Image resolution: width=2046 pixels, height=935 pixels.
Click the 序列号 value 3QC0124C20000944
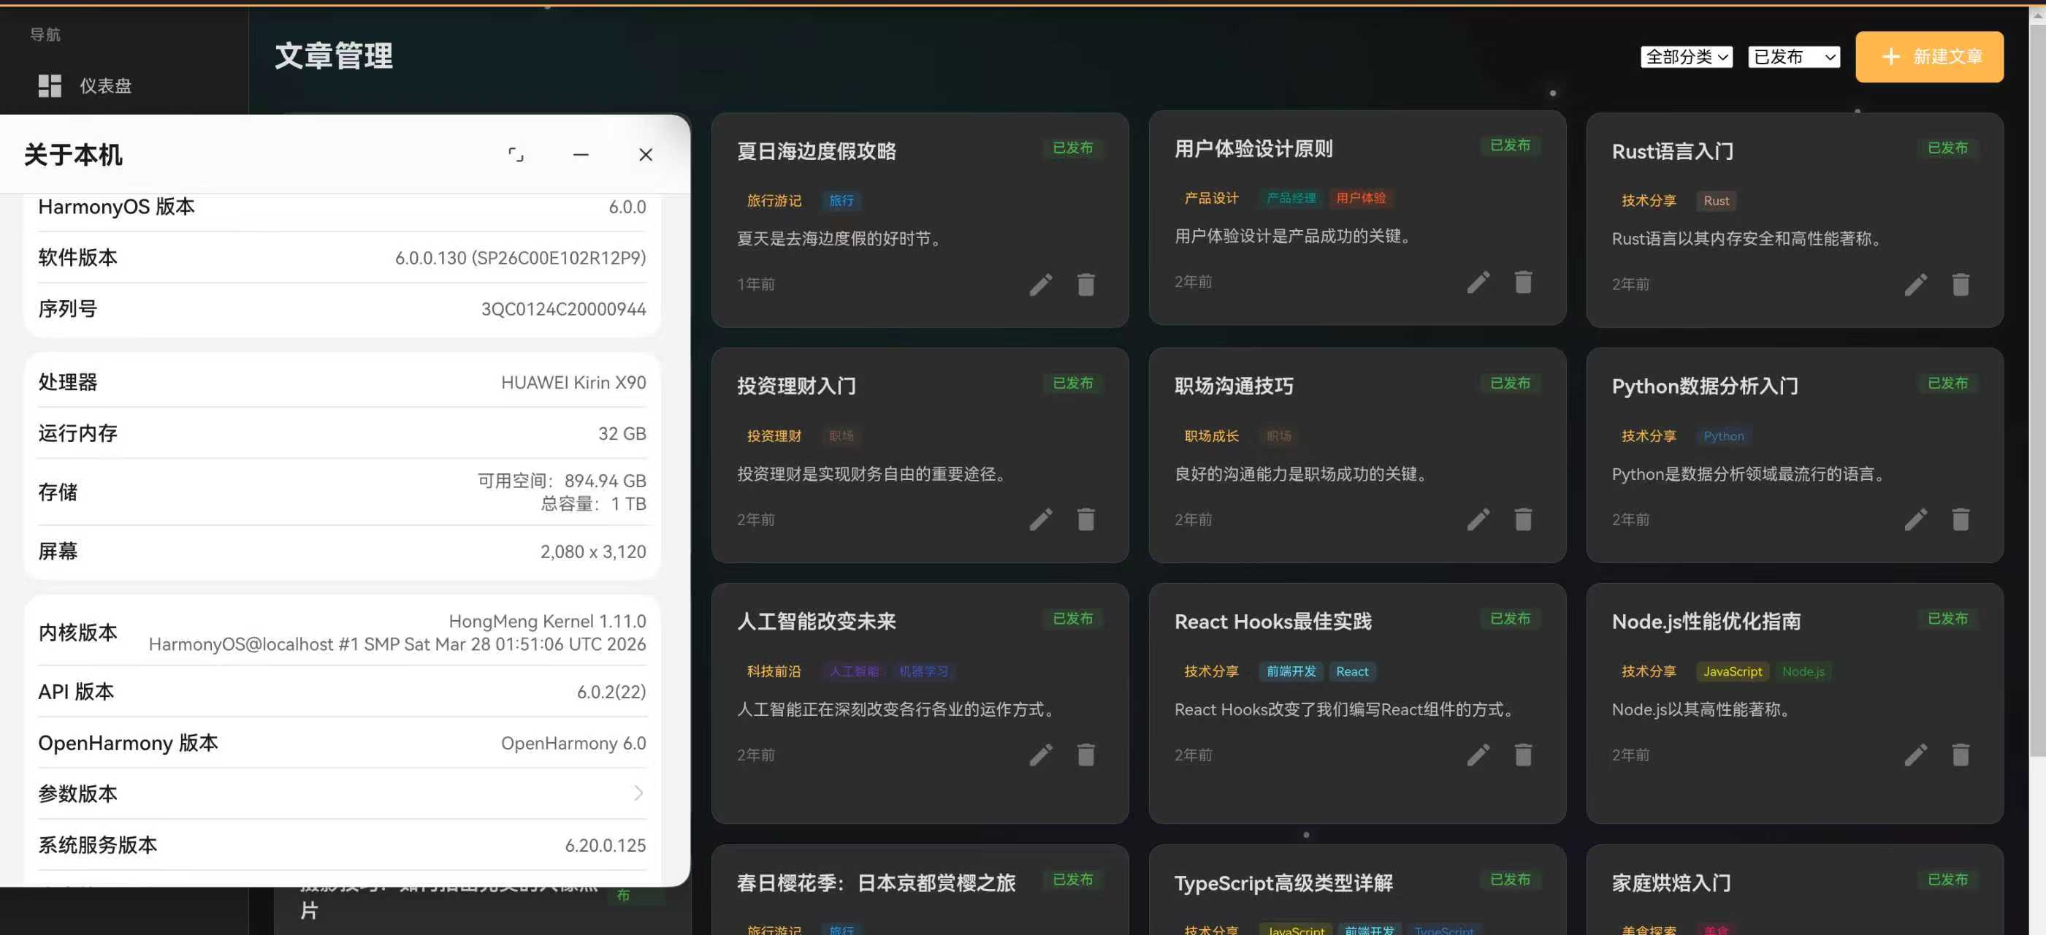(x=563, y=309)
